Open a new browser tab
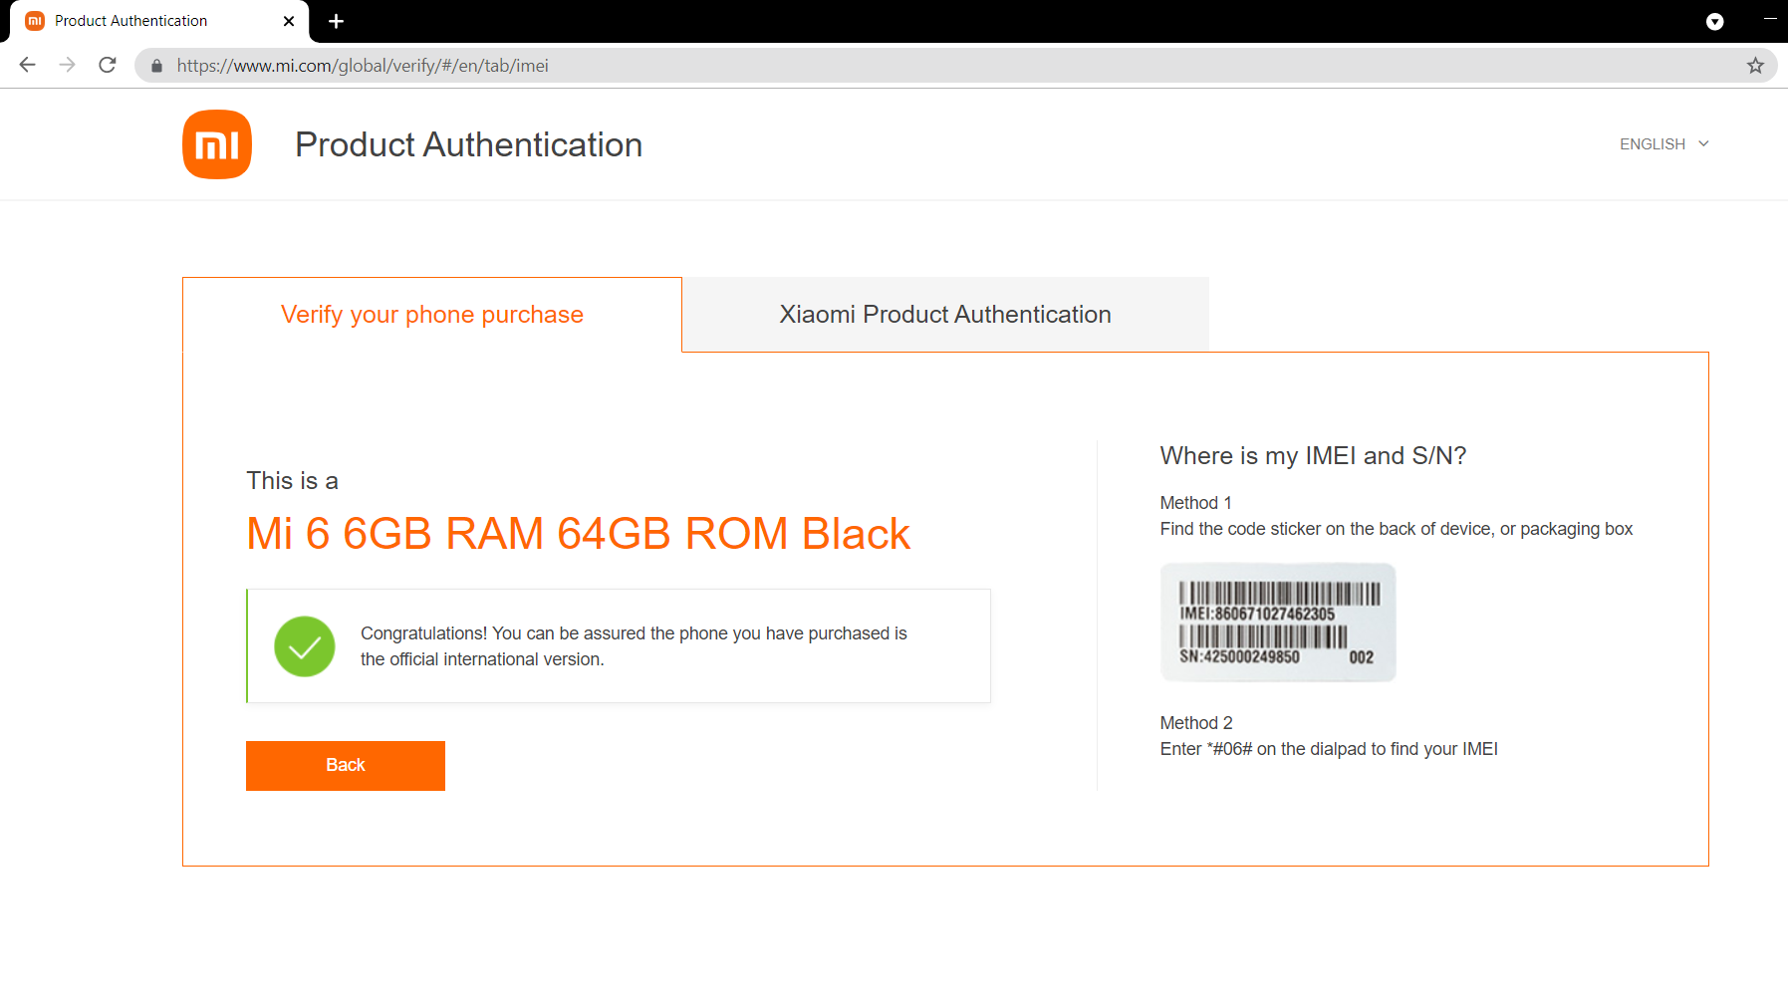 coord(337,21)
